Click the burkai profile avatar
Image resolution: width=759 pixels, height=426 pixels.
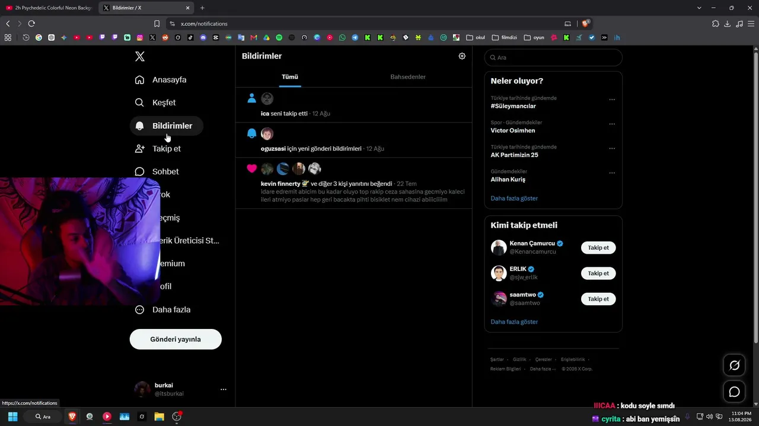(x=142, y=389)
